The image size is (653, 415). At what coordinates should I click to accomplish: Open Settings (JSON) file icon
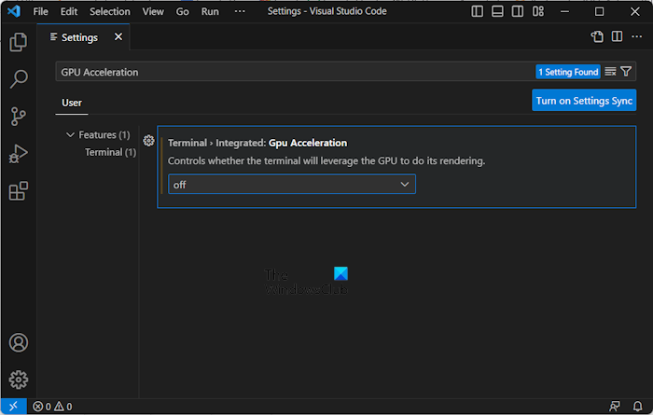click(597, 37)
